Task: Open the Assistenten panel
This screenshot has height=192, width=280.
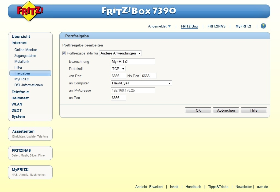Action: 30,134
